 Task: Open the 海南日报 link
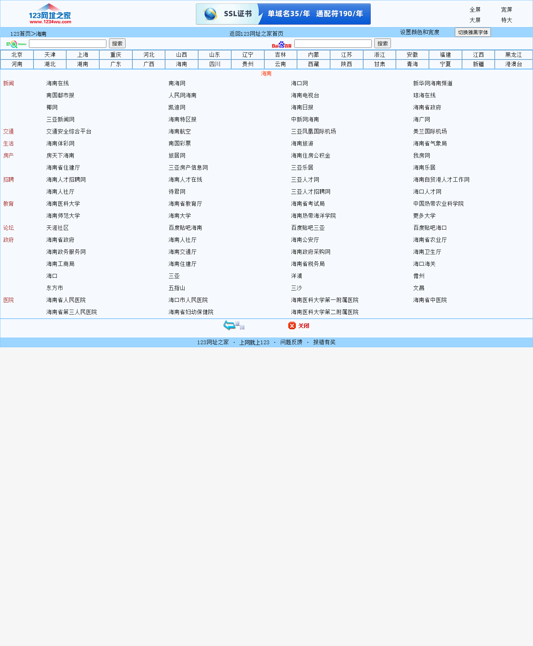302,108
